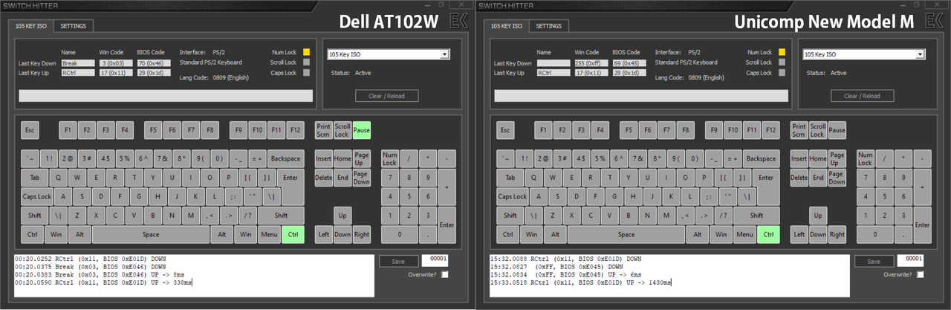The image size is (951, 310).
Task: Click Backspace key in Unicomp window
Action: (x=761, y=158)
